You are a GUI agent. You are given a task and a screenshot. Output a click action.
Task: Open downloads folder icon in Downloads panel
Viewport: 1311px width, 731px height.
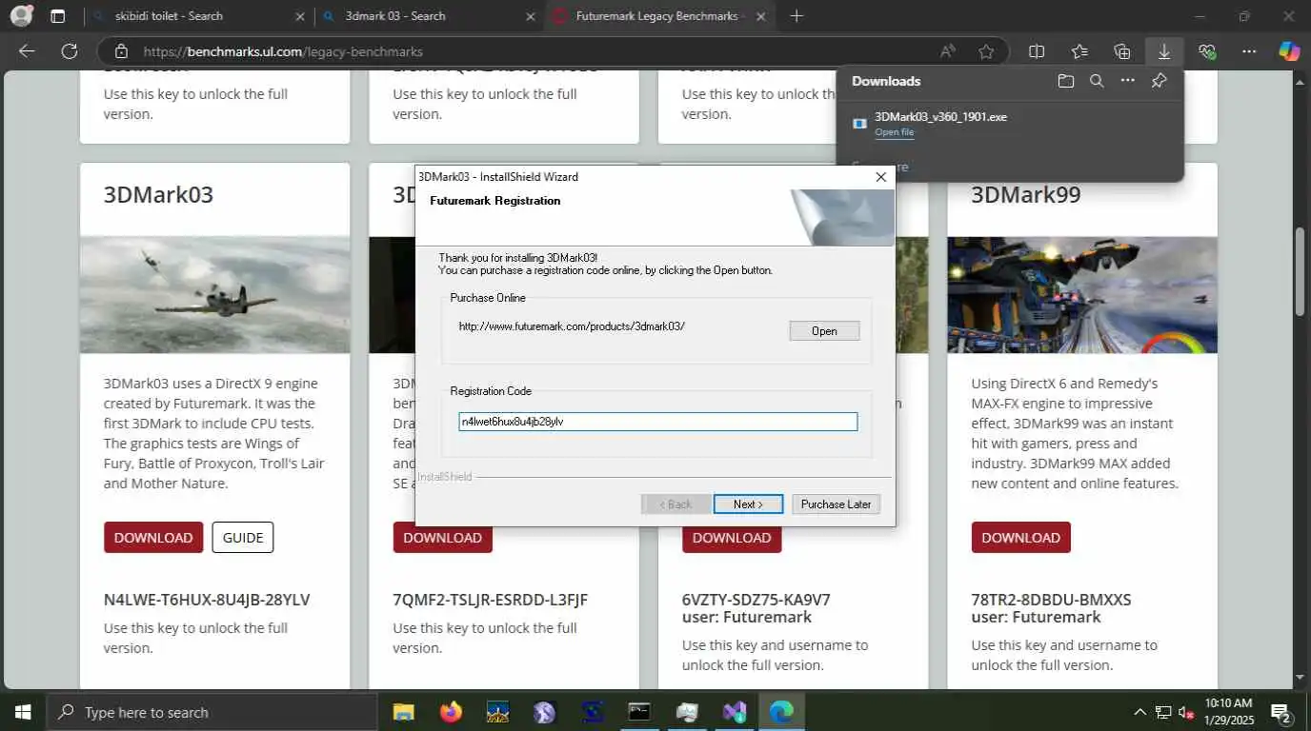coord(1066,81)
